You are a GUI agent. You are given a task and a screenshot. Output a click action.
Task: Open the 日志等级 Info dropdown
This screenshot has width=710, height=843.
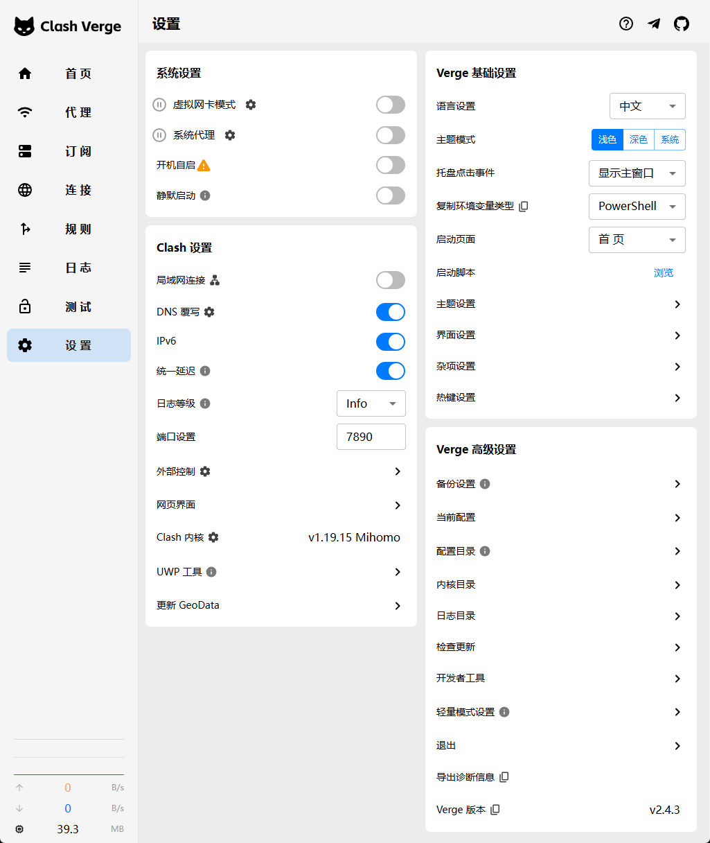point(371,403)
